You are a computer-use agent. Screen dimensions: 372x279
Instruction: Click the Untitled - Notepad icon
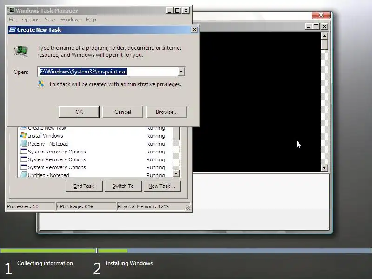point(24,175)
